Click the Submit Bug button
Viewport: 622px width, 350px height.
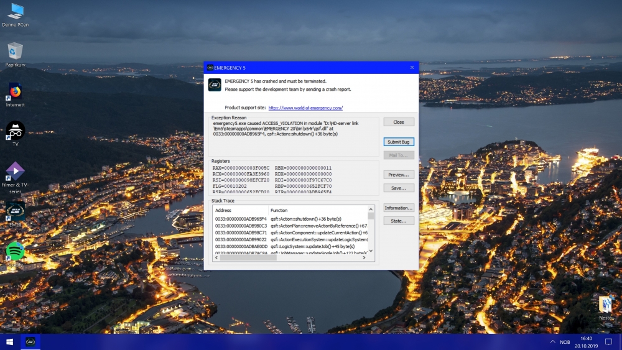pyautogui.click(x=399, y=142)
